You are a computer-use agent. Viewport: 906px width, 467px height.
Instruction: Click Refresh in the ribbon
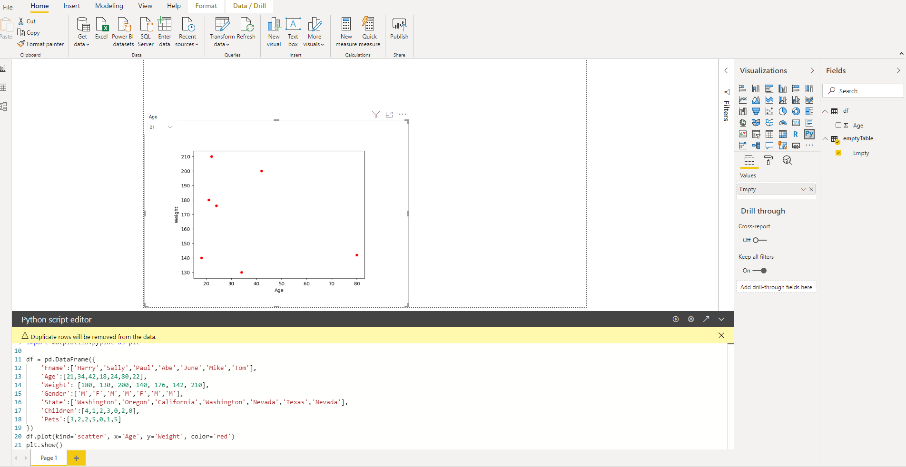246,29
